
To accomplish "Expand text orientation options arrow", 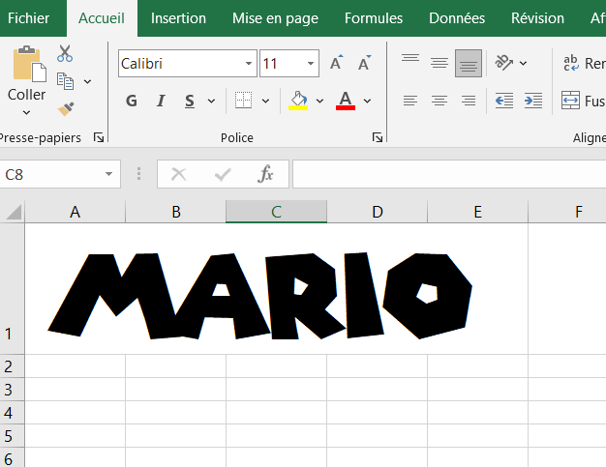I will [523, 63].
